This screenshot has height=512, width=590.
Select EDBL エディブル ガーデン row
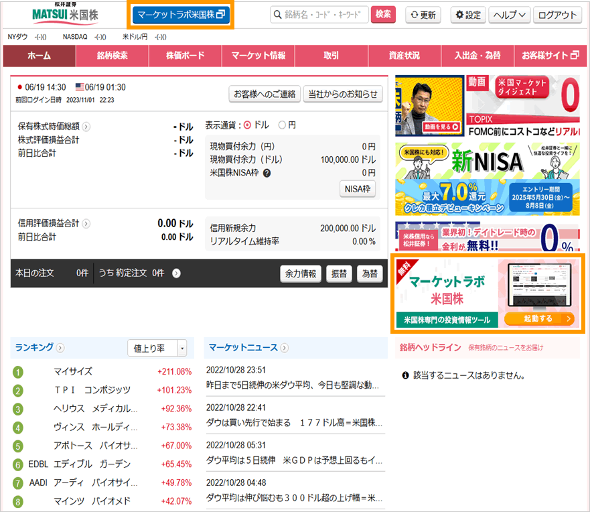point(102,464)
